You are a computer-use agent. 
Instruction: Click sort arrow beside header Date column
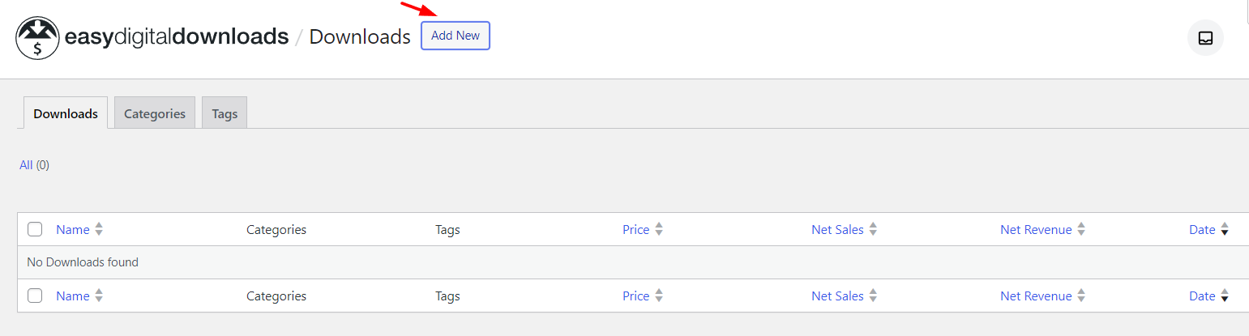[x=1225, y=230]
